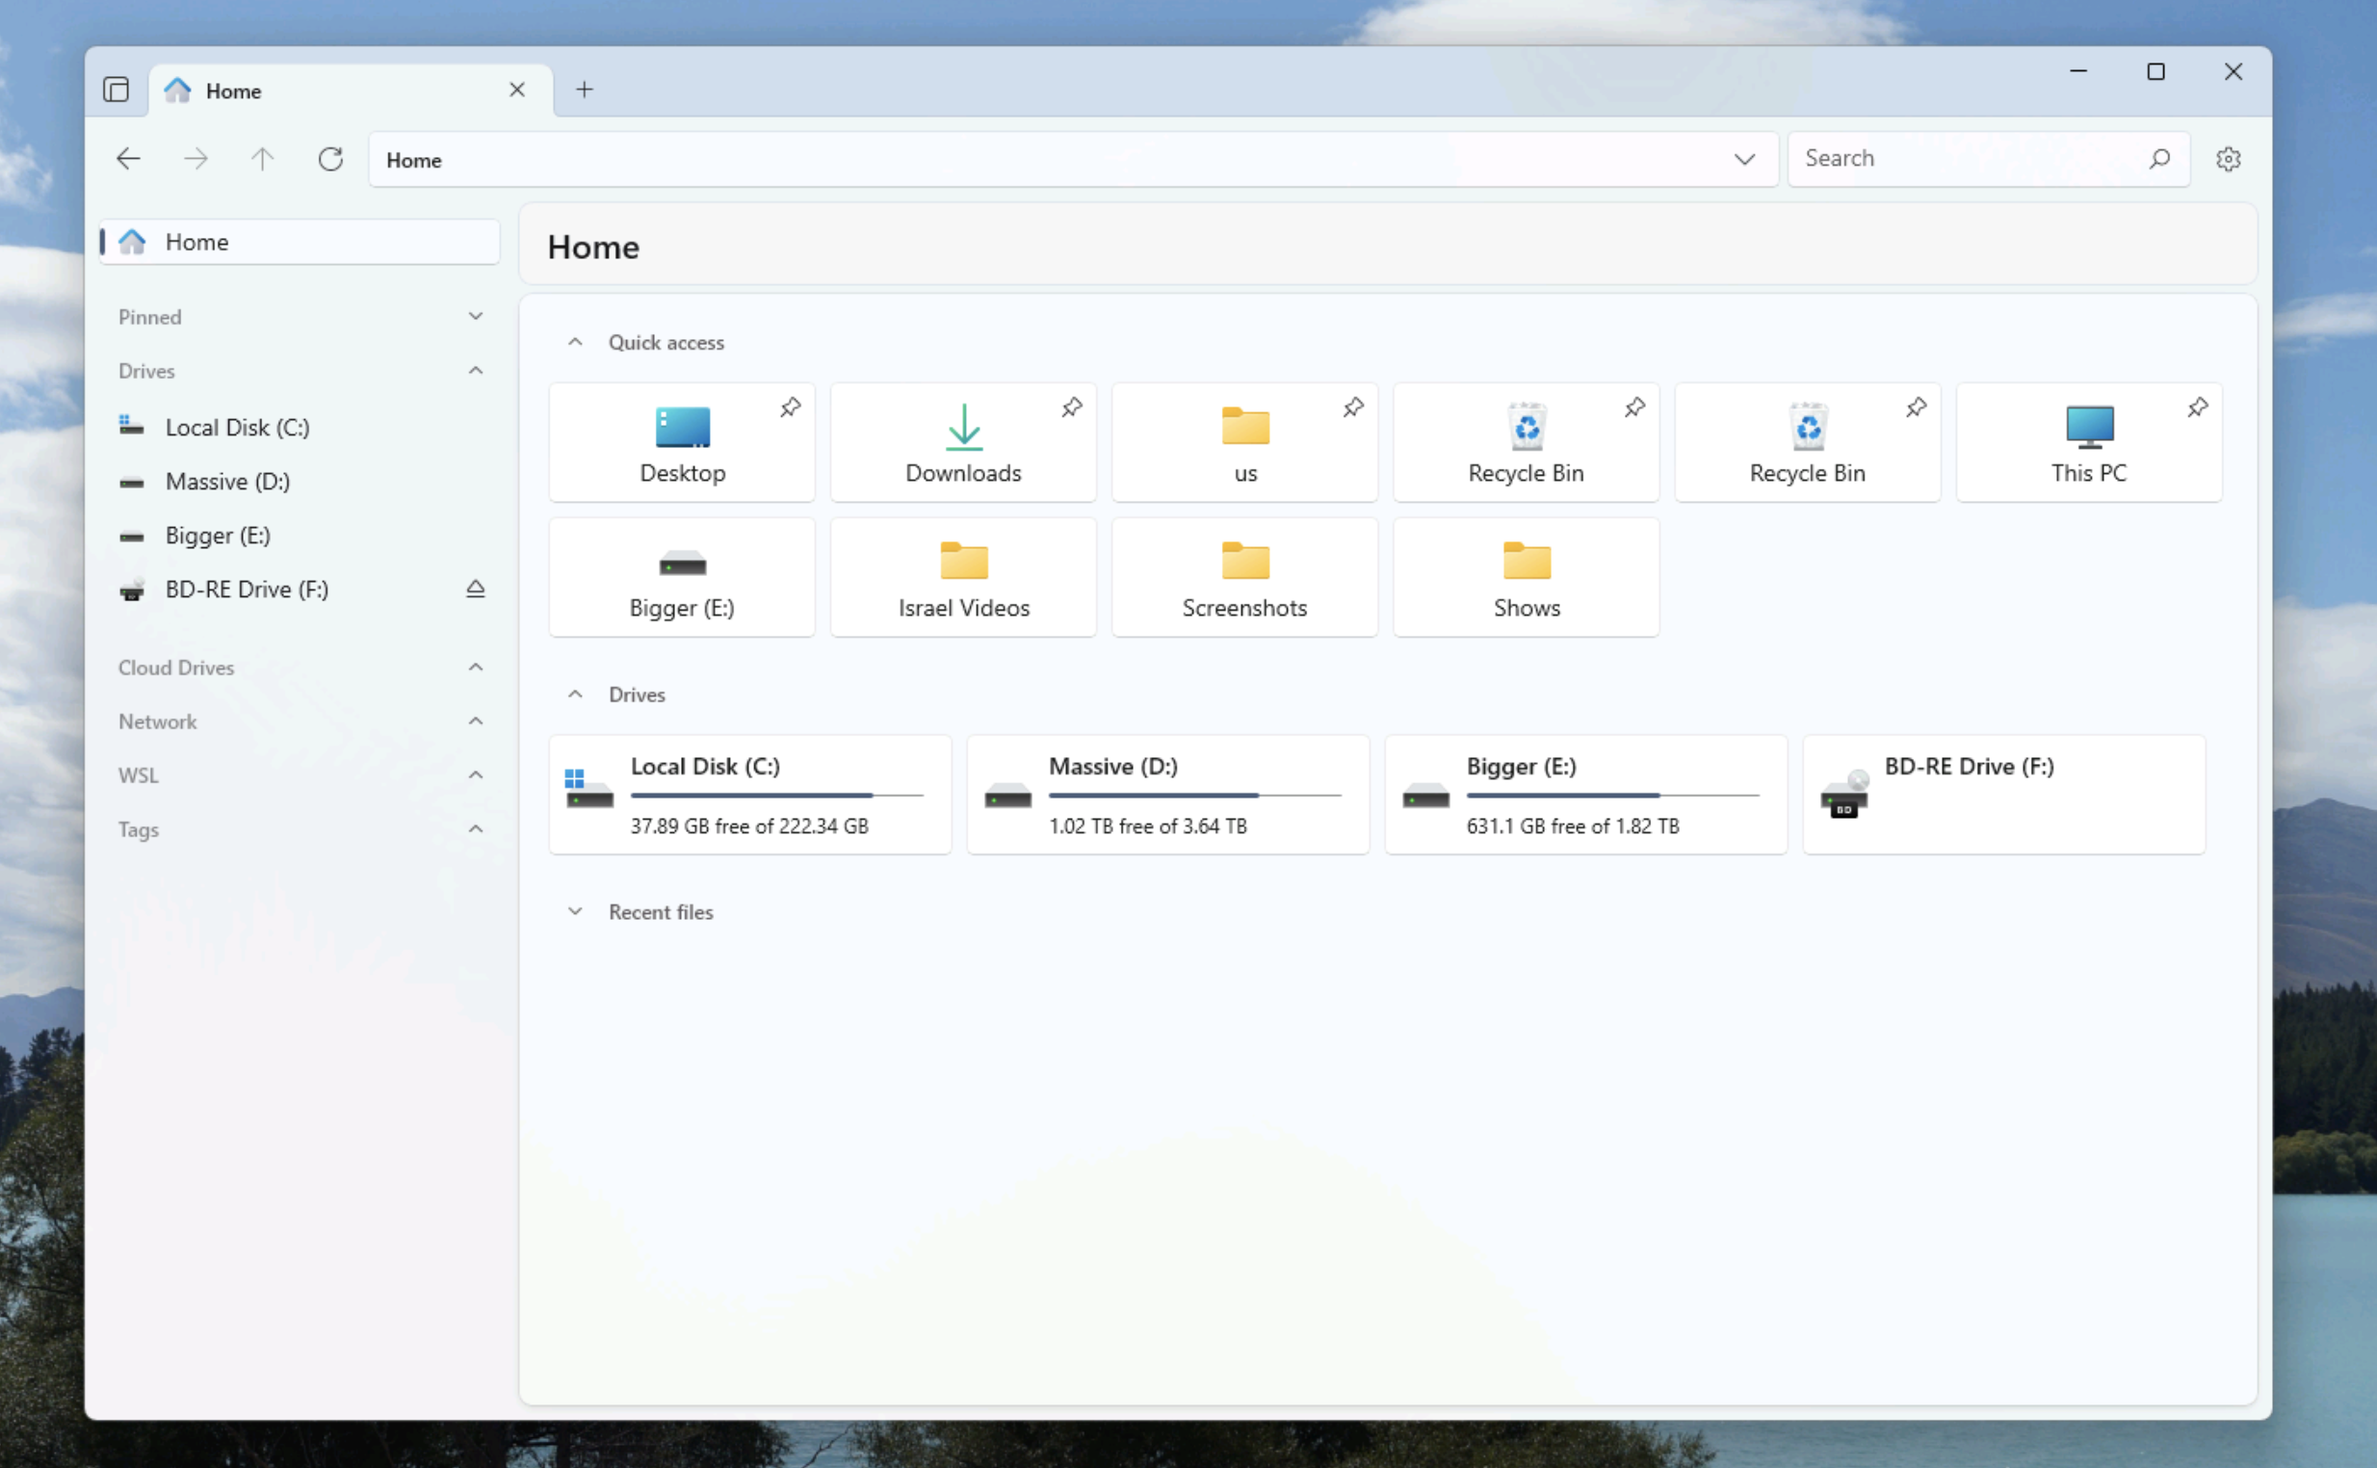The image size is (2377, 1468).
Task: Open the Downloads quick access item
Action: click(962, 442)
